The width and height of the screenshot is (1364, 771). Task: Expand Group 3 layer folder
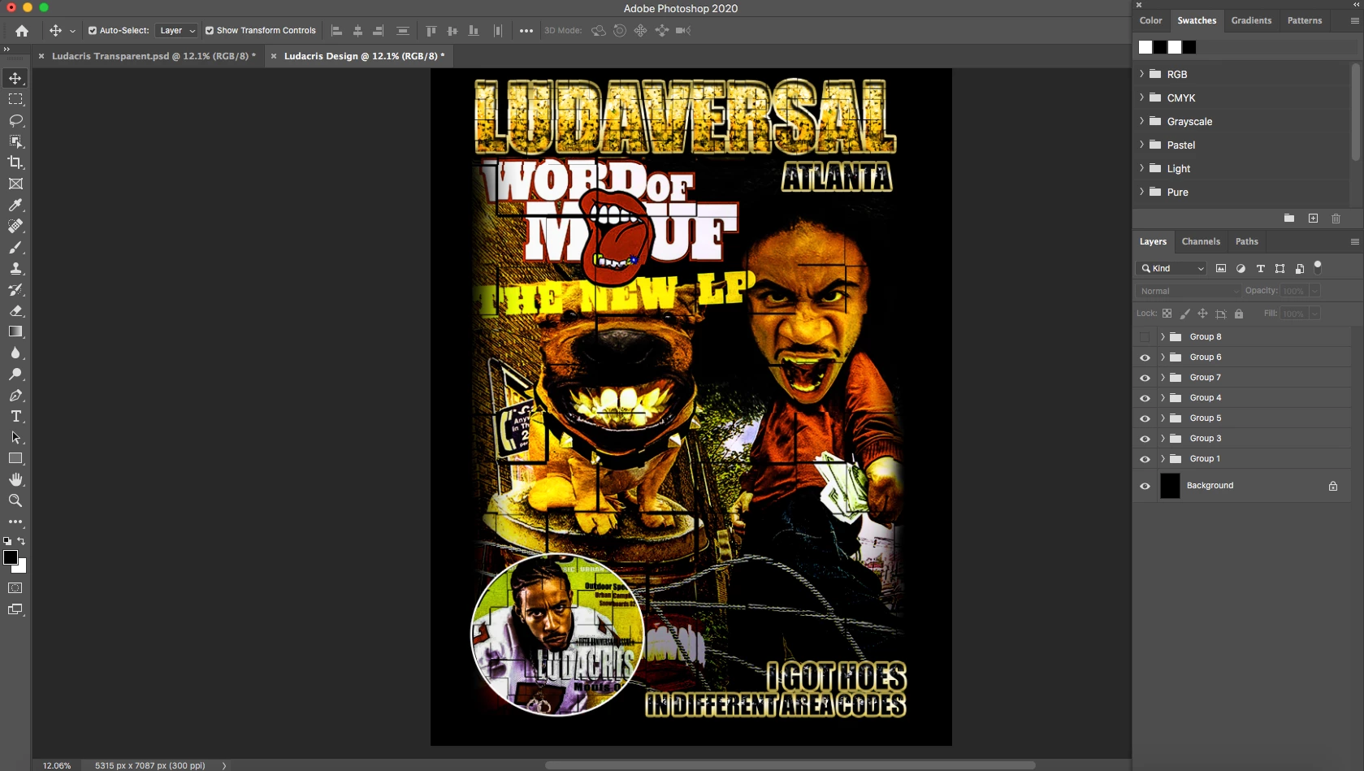coord(1163,438)
